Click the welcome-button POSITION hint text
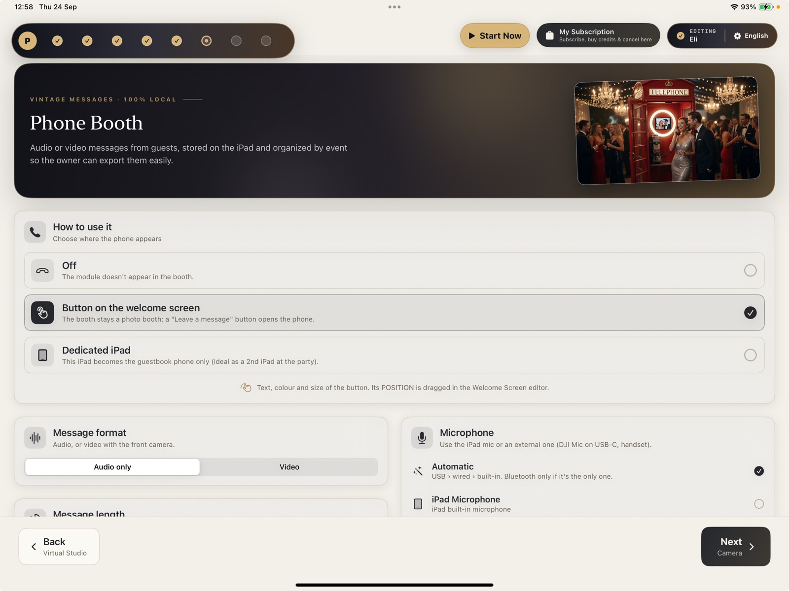Viewport: 789px width, 591px height. click(403, 388)
